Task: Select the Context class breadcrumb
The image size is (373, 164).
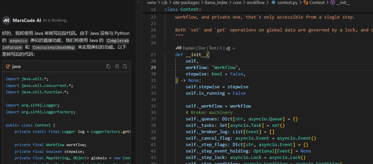Action: coord(317,2)
